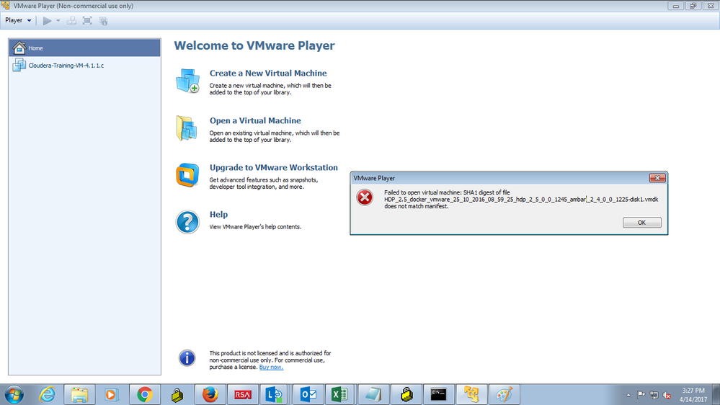Click Upgrade to VMware Workstation icon
This screenshot has width=720, height=405.
pyautogui.click(x=187, y=175)
